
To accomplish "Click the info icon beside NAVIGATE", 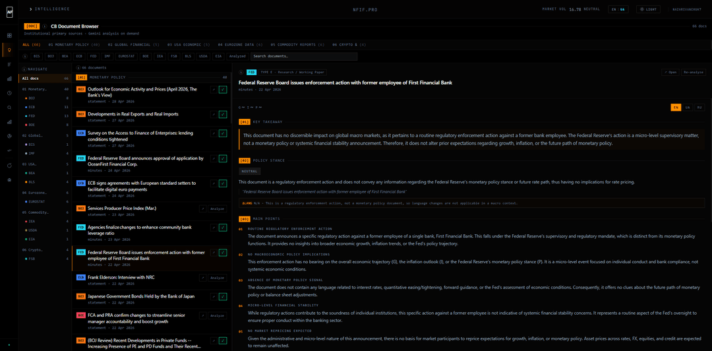I will tap(24, 69).
